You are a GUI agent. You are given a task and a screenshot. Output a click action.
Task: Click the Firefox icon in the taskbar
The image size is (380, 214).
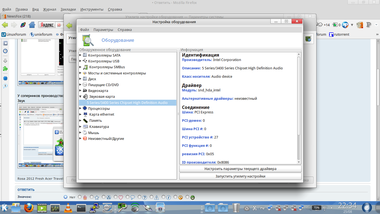point(29,208)
